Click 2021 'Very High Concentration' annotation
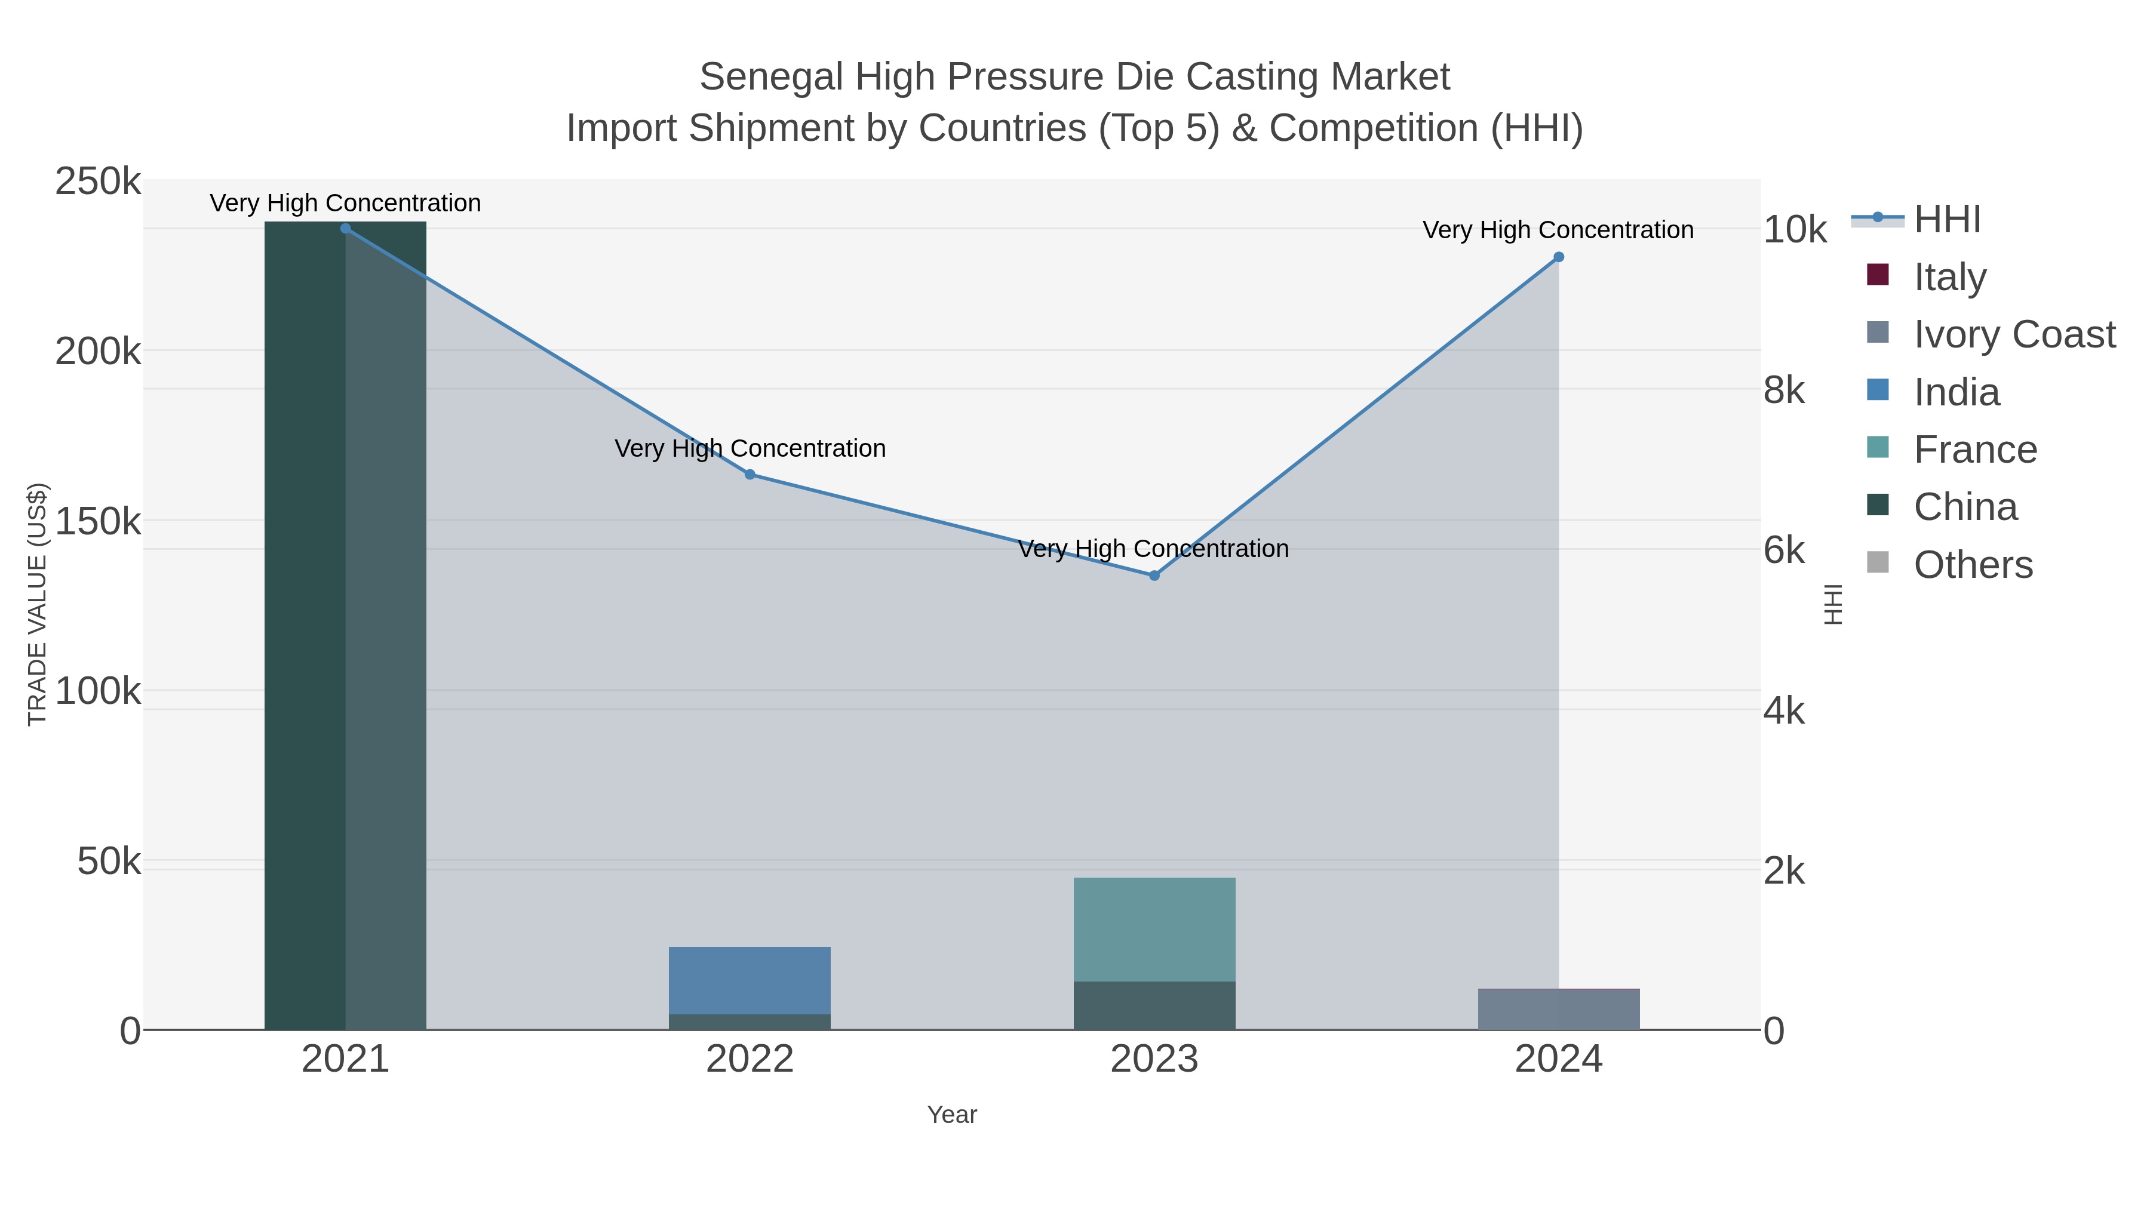 [346, 204]
